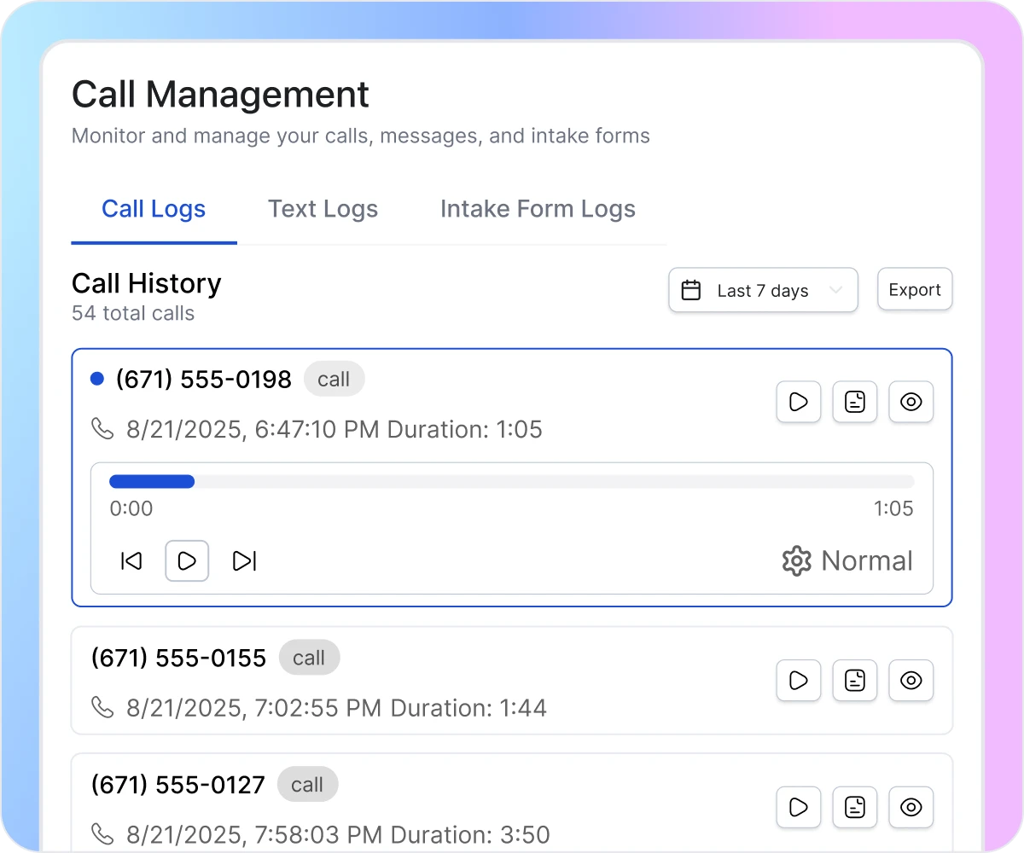Open transcript for call (671) 555-0155

click(x=854, y=680)
